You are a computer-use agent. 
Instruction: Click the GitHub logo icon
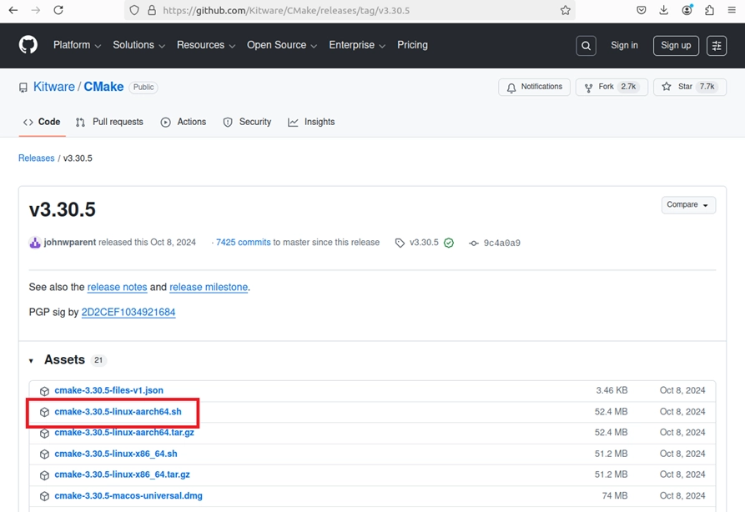(28, 45)
